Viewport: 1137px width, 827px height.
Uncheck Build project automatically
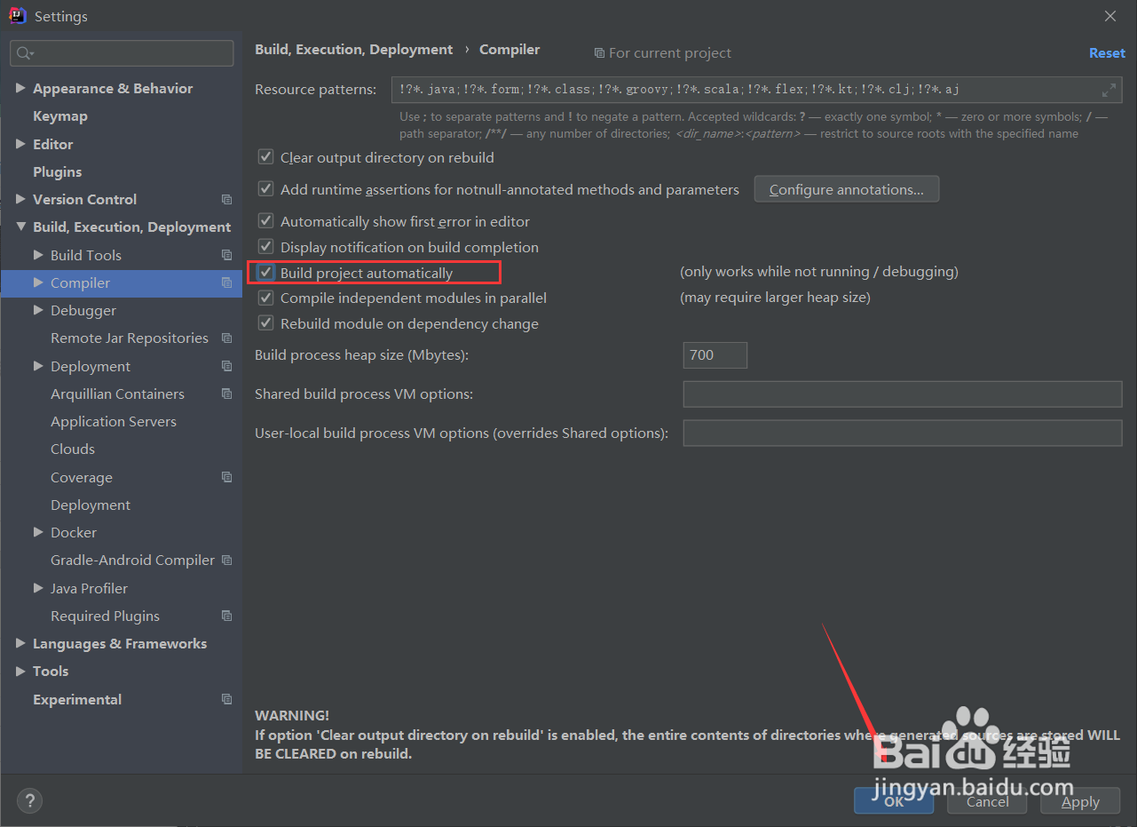pos(265,273)
